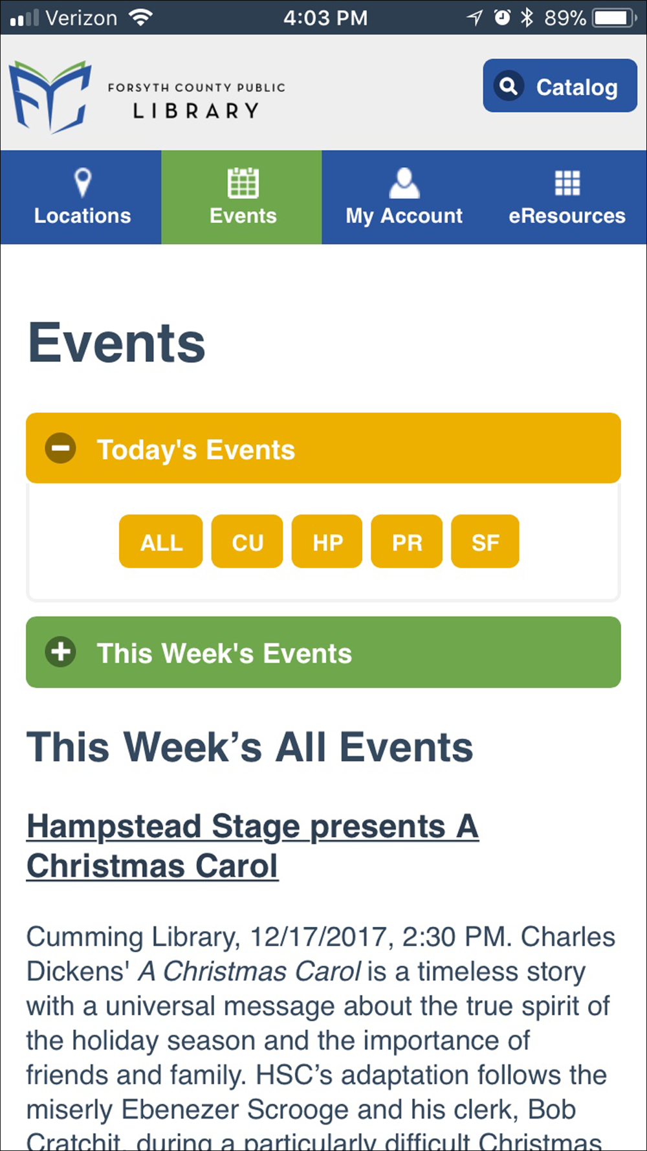Click the magnifier icon in Catalog button
Image resolution: width=647 pixels, height=1151 pixels.
pos(509,85)
